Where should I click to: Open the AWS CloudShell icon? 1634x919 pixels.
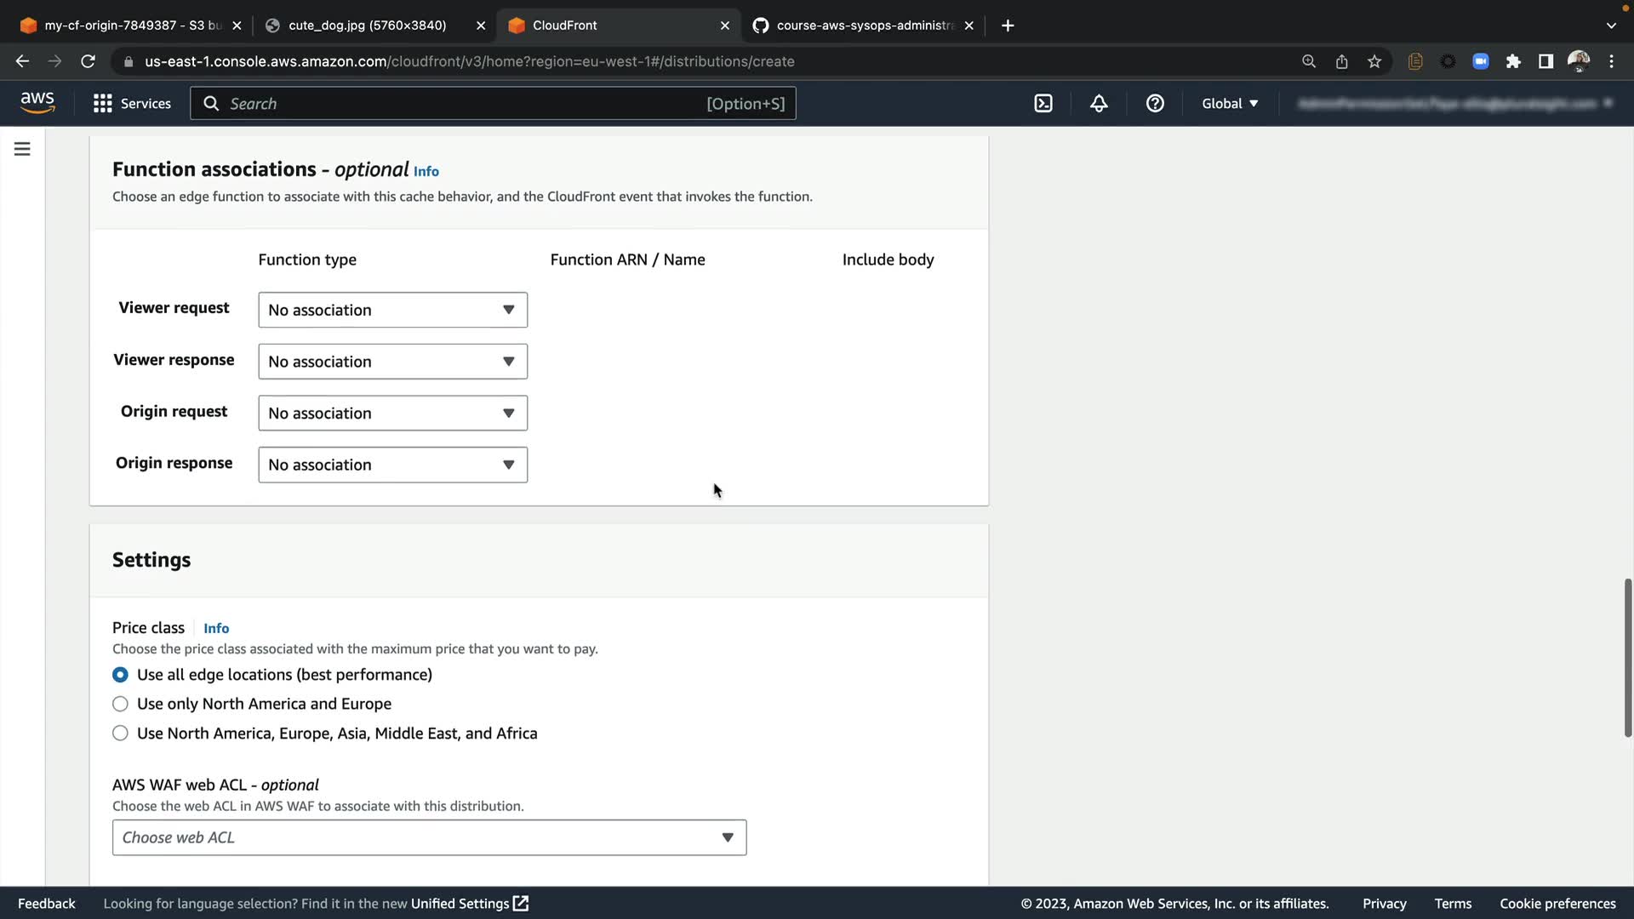pos(1043,104)
